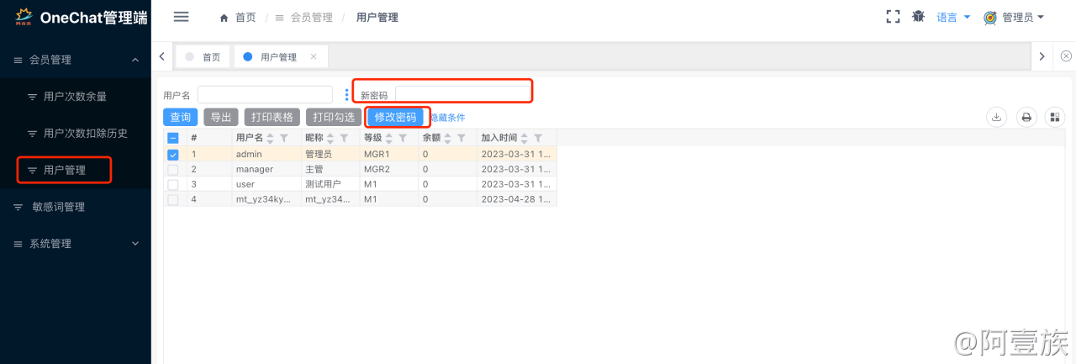Screen dimensions: 1076x364
Task: Click the 新密码 input field
Action: click(x=462, y=94)
